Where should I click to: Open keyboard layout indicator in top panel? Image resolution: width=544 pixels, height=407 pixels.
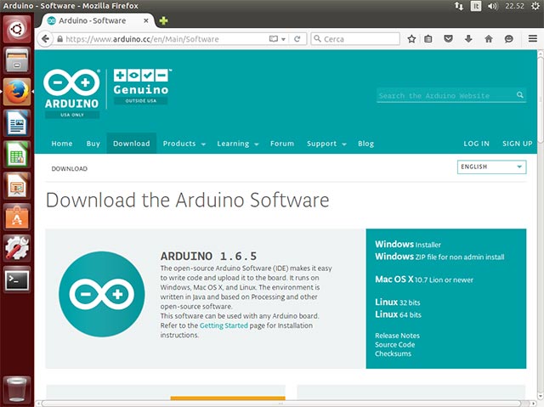(x=476, y=6)
